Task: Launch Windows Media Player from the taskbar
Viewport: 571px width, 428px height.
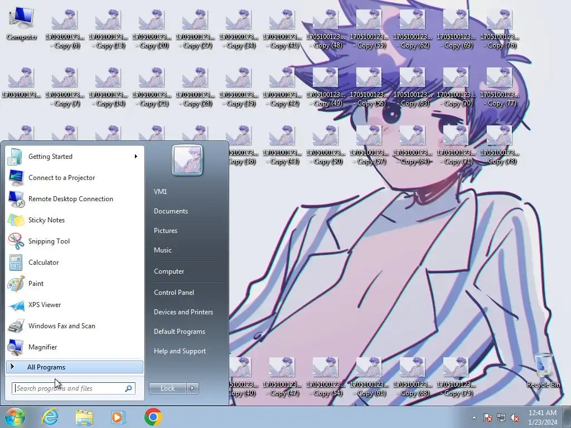Action: coord(118,417)
